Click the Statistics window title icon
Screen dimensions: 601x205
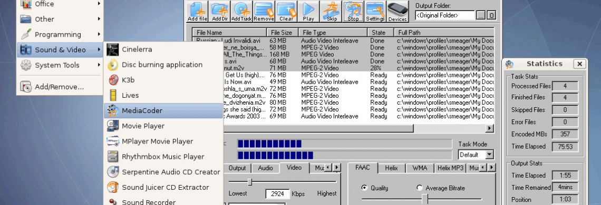tap(509, 64)
